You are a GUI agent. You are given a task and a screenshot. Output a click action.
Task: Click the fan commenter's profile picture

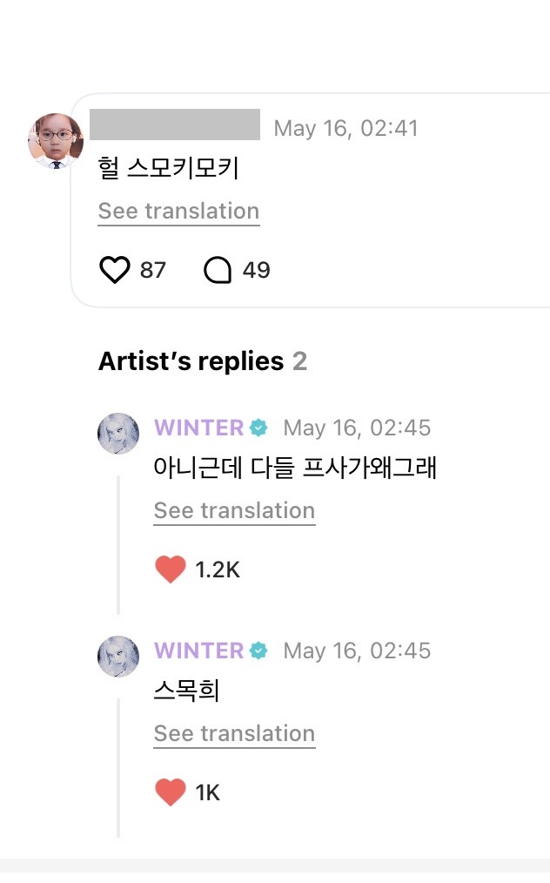pos(55,141)
